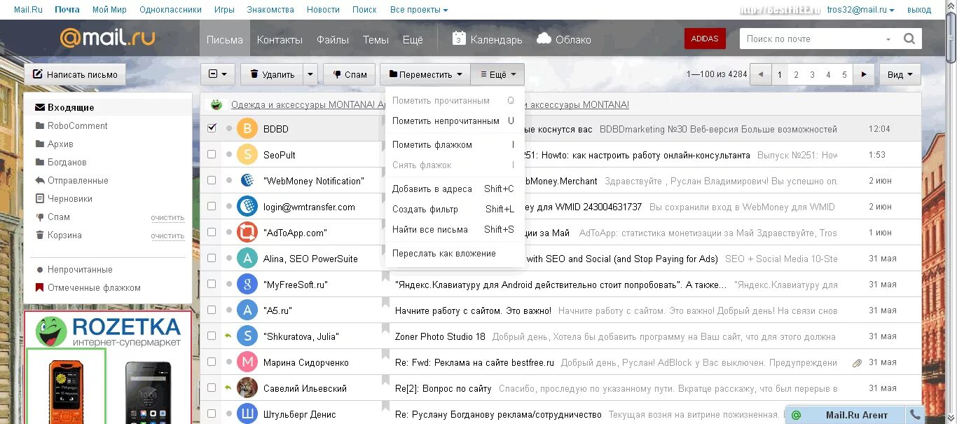Choose Переслать как вложение menu item

tap(454, 253)
